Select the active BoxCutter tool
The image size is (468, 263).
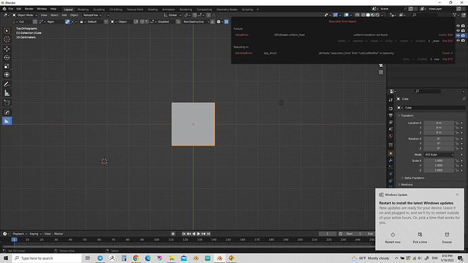tap(7, 121)
